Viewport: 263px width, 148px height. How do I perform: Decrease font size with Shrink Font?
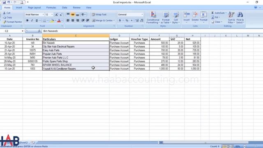(61, 15)
